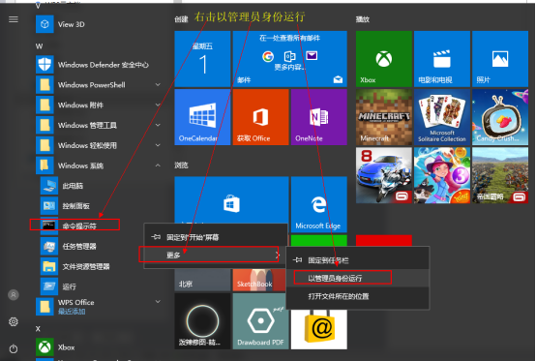The height and width of the screenshot is (361, 536).
Task: Choose 打开文件所在的位置
Action: (358, 296)
